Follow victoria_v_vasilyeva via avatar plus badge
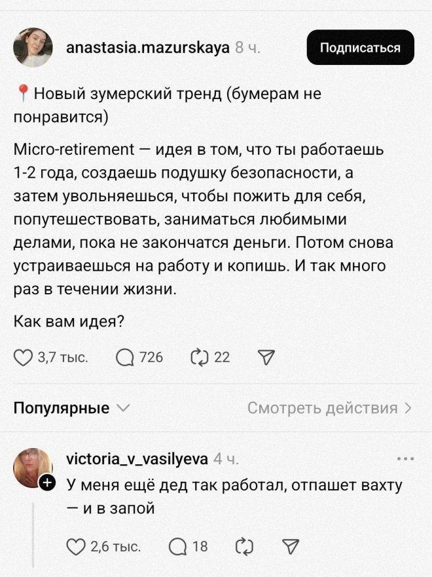The image size is (432, 577). (47, 484)
